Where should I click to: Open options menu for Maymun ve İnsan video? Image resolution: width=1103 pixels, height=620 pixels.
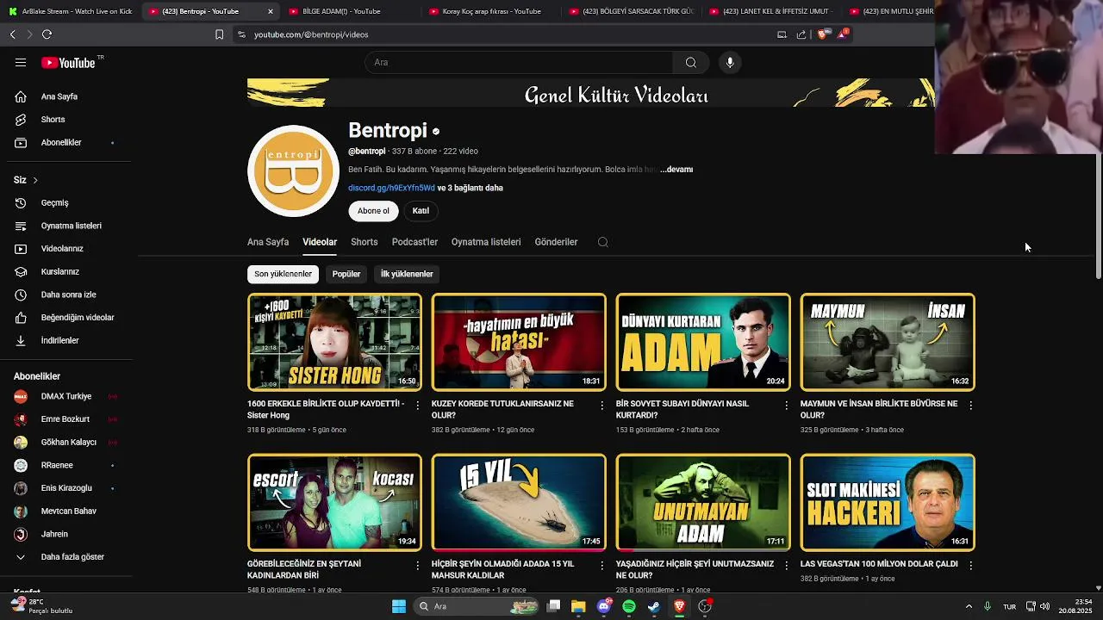970,405
